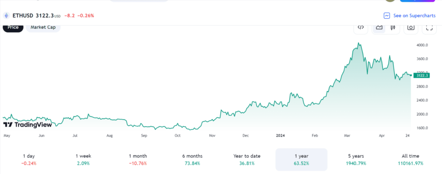Select 1 month time range
Image resolution: width=442 pixels, height=174 pixels.
coord(138,159)
